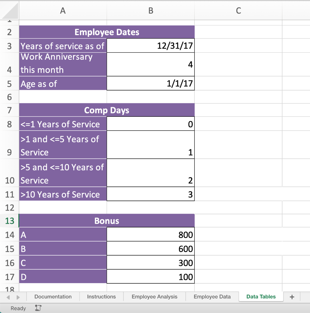The image size is (310, 313).
Task: Select row 13 by clicking its header
Action: pos(9,220)
